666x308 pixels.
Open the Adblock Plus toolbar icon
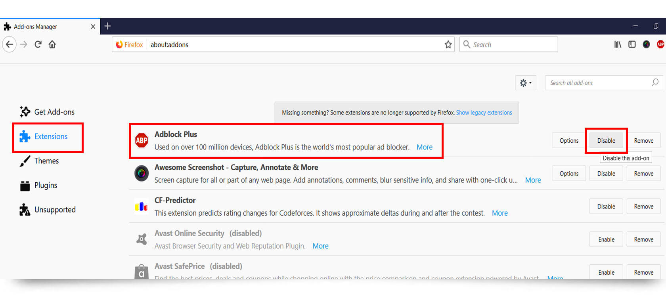660,44
